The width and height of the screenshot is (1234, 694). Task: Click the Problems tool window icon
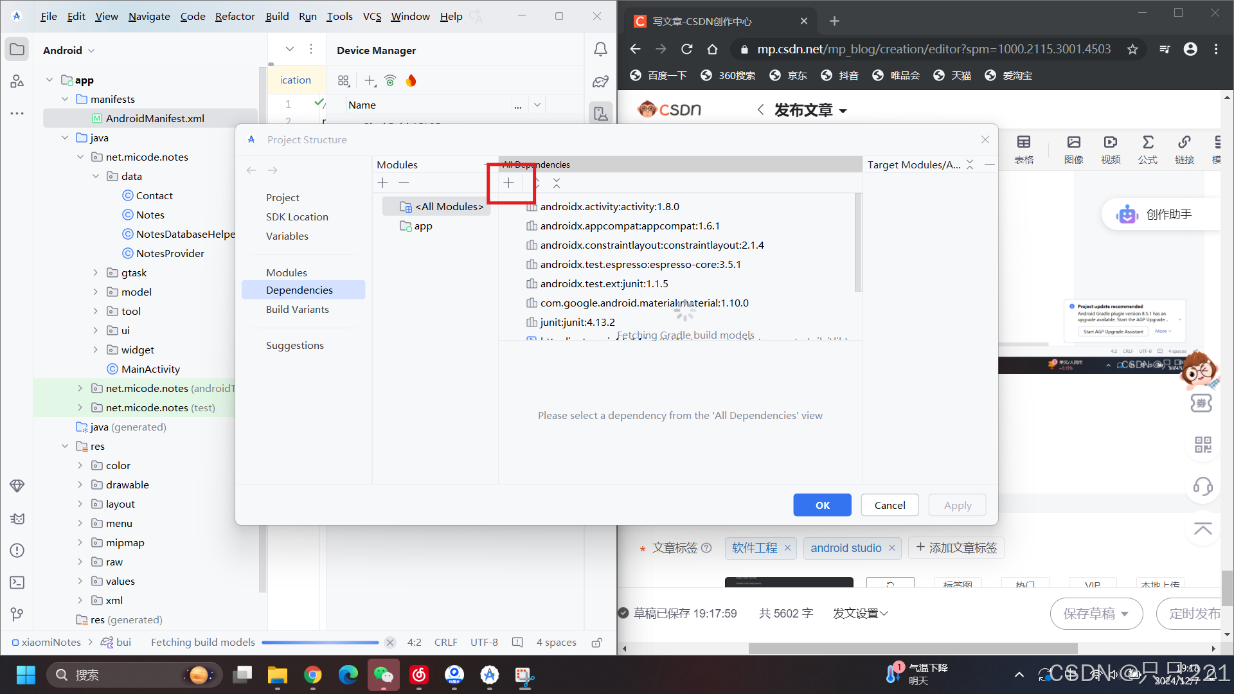(17, 550)
